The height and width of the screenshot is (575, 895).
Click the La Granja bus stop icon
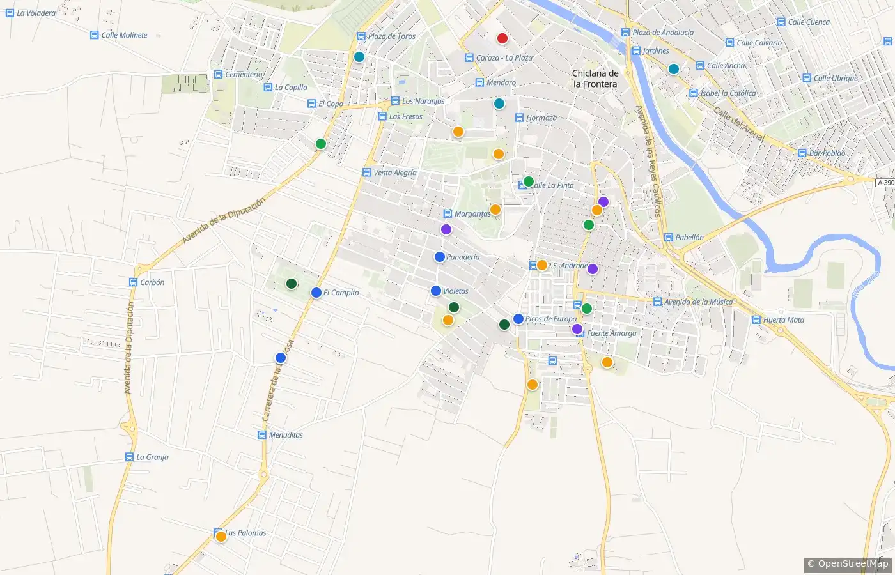pyautogui.click(x=129, y=457)
